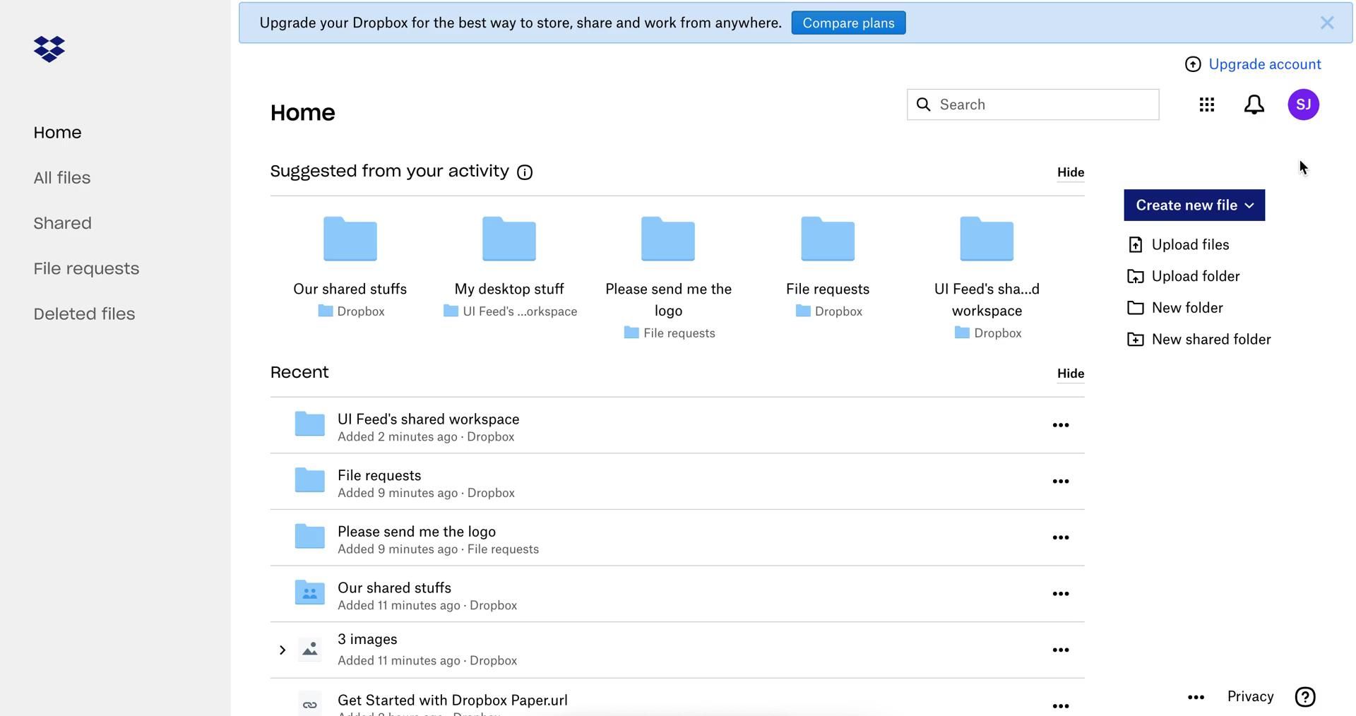This screenshot has height=716, width=1356.
Task: Expand the 3 images group
Action: pyautogui.click(x=282, y=650)
